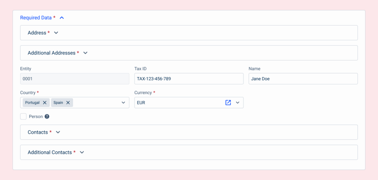Click into the Name field
Image resolution: width=378 pixels, height=180 pixels.
[303, 79]
